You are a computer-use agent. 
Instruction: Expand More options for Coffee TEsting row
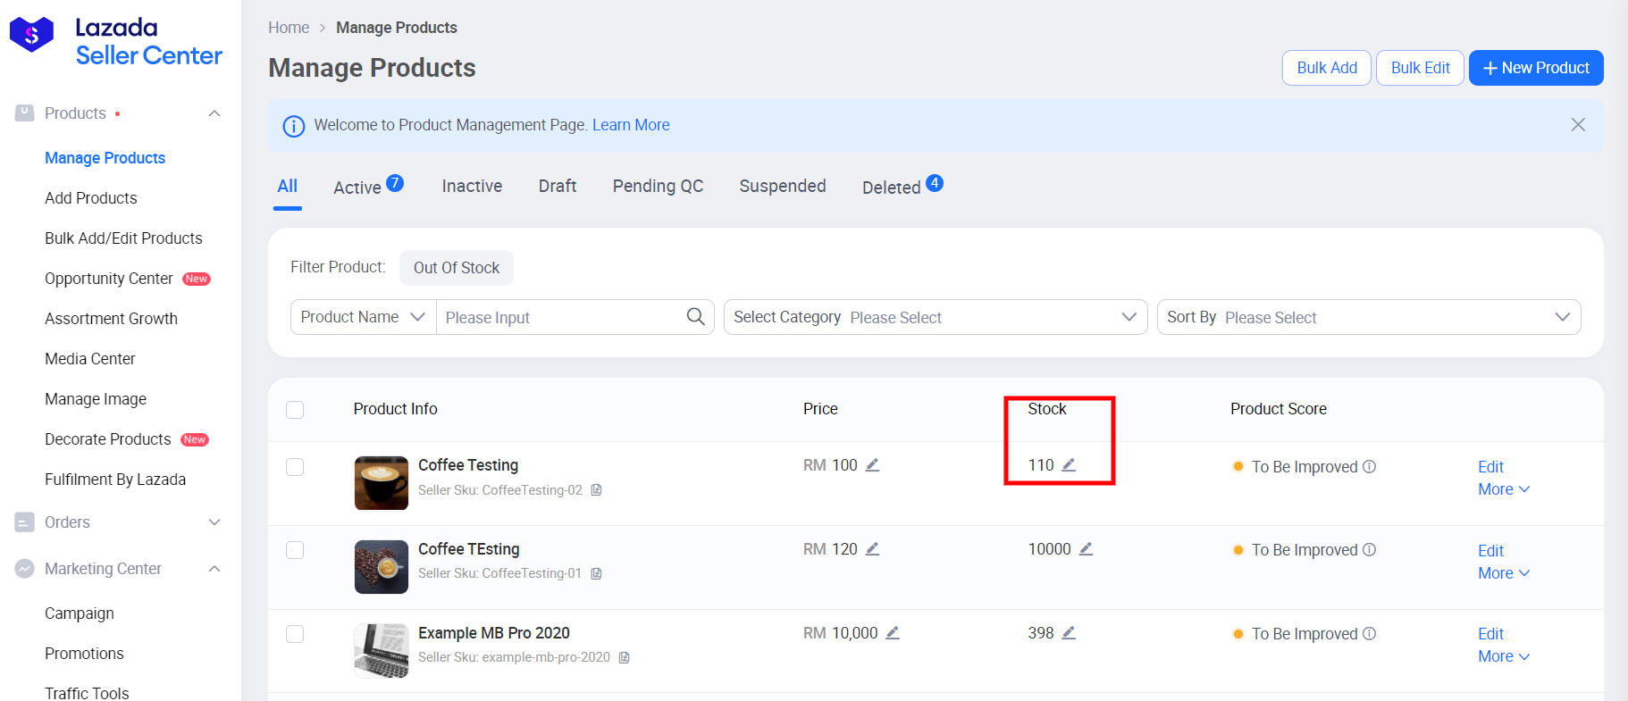pos(1504,573)
